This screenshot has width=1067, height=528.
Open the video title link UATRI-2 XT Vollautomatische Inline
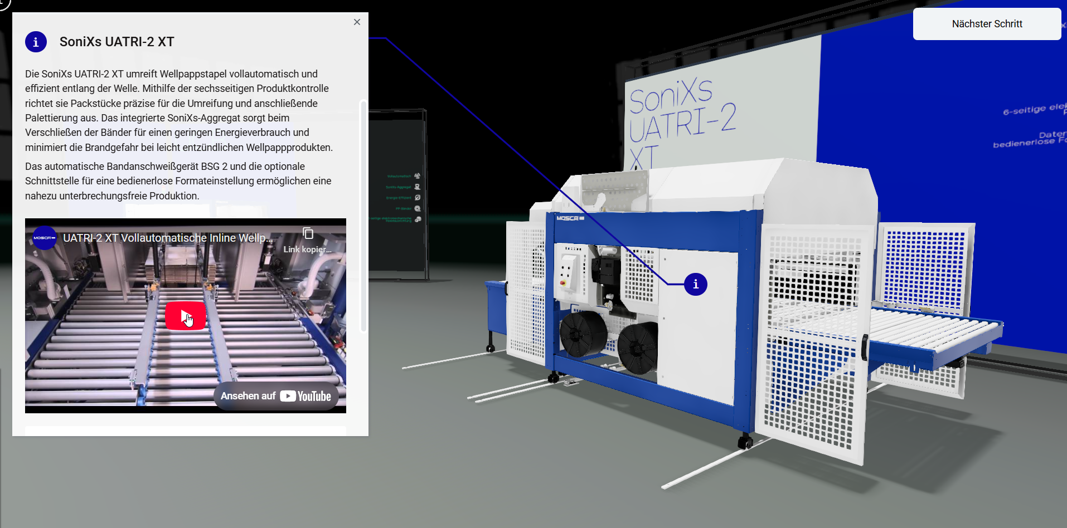point(167,238)
